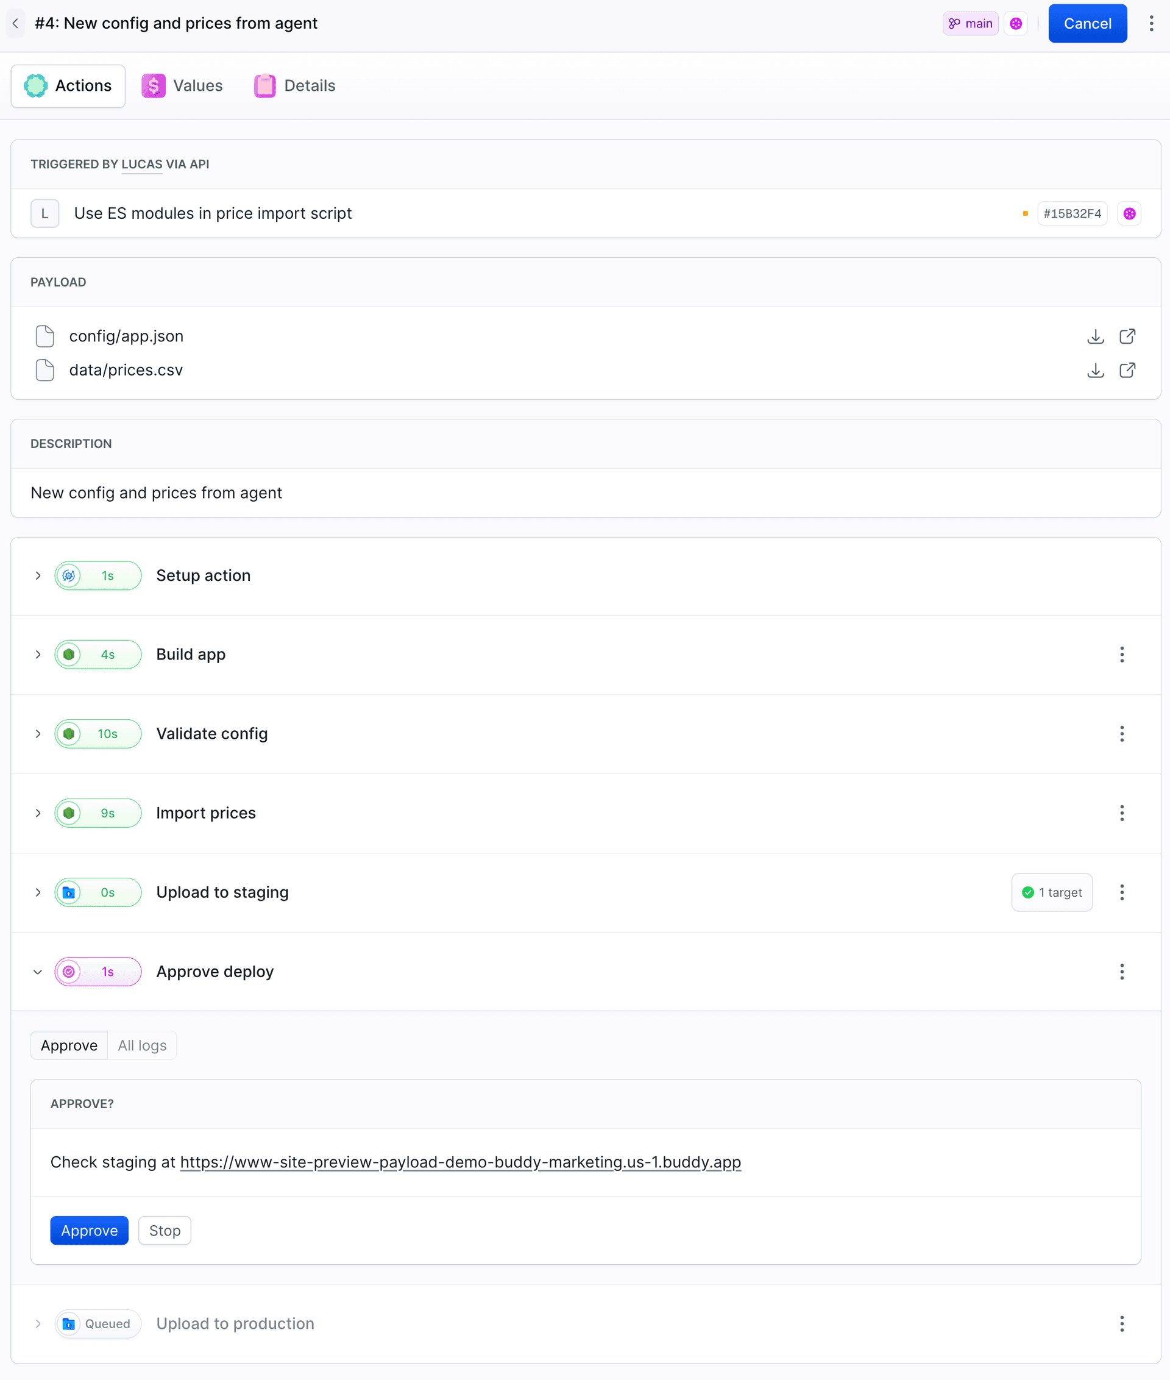
Task: Select the config/app.json file name
Action: coord(126,336)
